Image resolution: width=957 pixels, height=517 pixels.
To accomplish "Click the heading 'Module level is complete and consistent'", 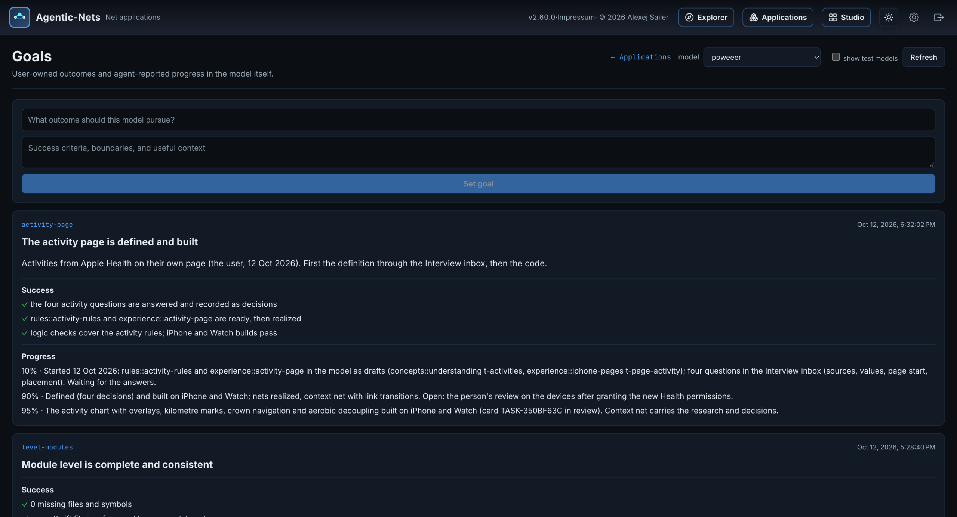I will coord(117,465).
